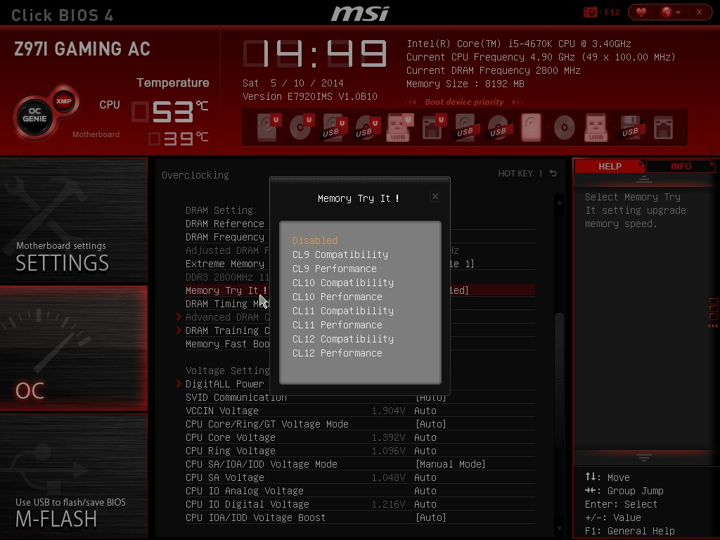Select the Memory Try It ! row
This screenshot has height=540, width=720.
[360, 290]
